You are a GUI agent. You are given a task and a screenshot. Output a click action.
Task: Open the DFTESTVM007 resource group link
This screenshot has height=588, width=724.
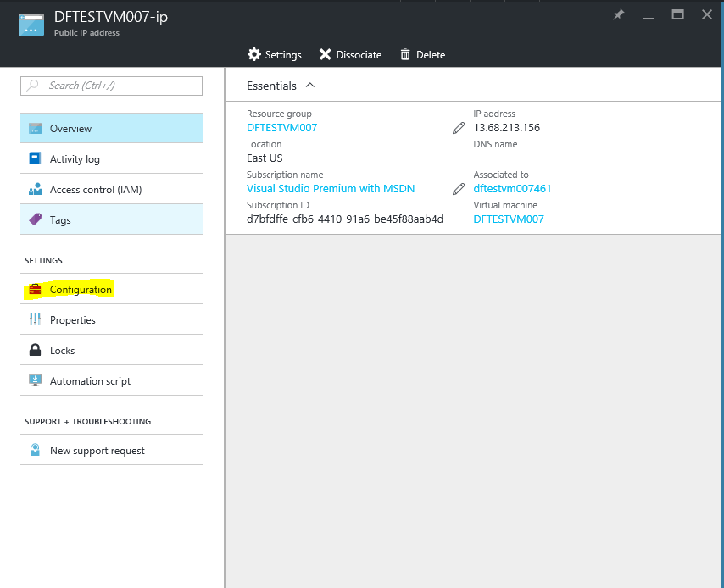point(281,128)
